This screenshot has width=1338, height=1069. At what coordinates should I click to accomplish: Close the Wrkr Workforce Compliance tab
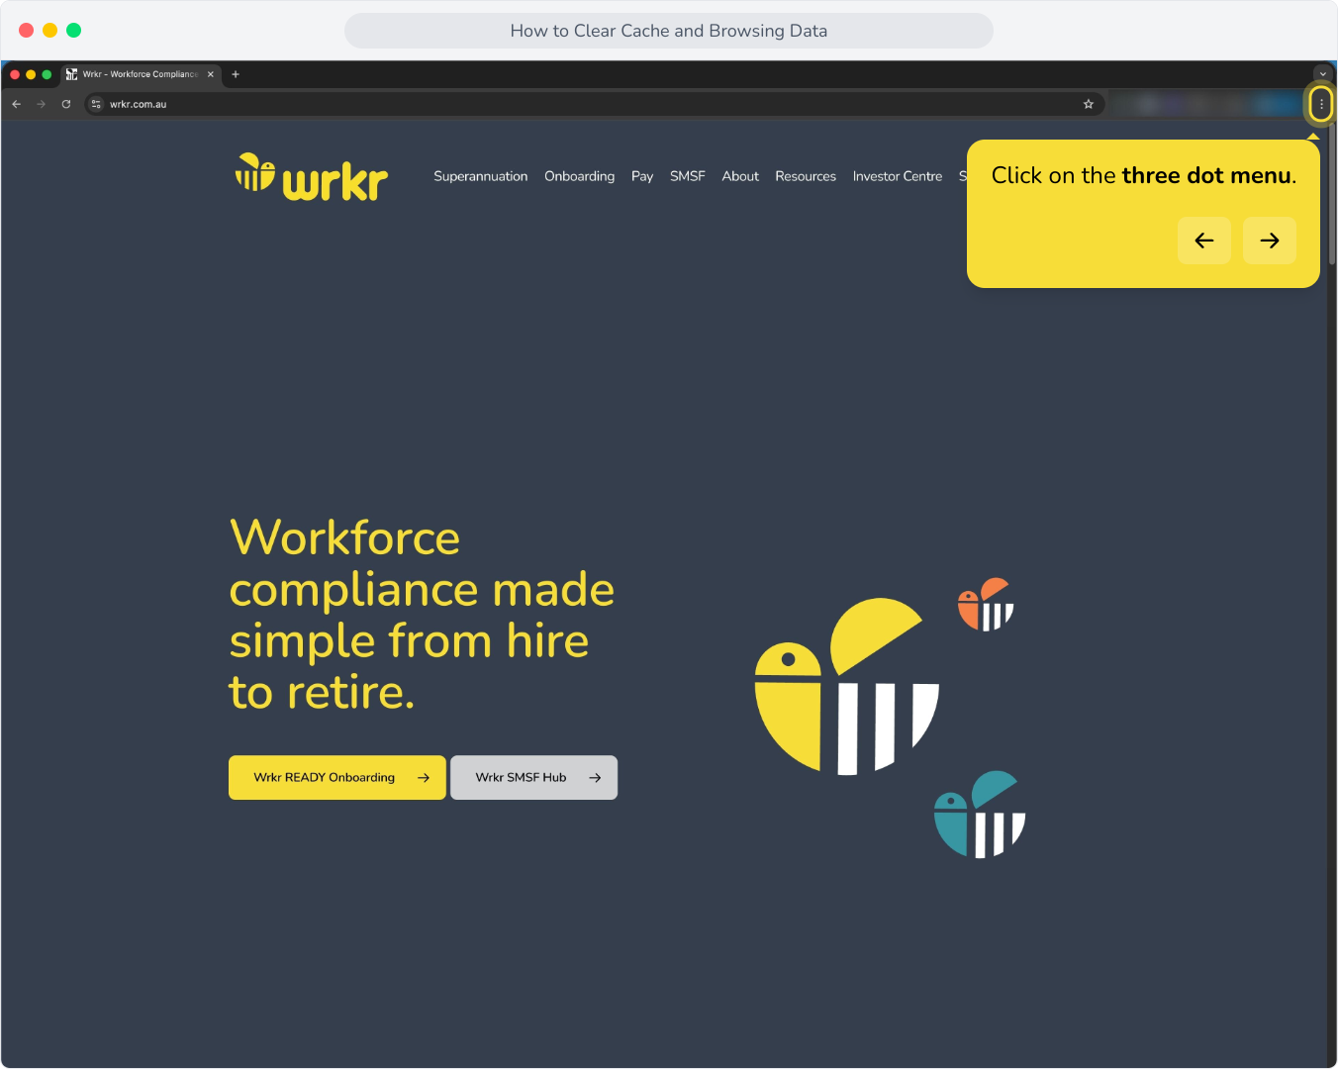[x=211, y=74]
